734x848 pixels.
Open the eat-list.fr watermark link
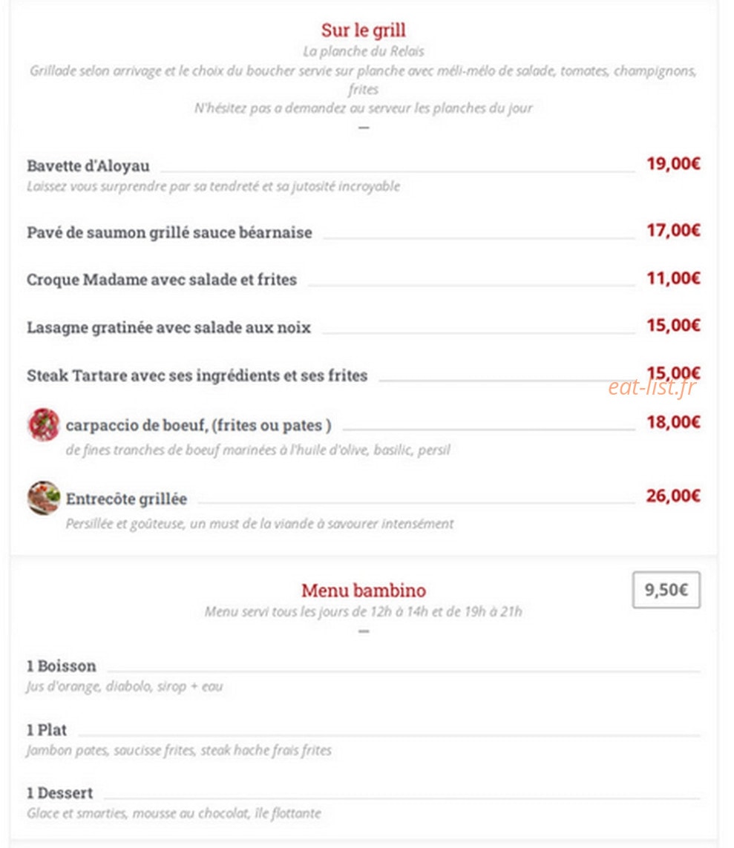tap(652, 387)
